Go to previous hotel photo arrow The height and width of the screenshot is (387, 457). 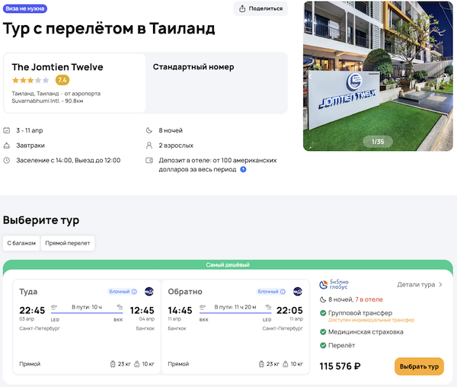pos(310,76)
